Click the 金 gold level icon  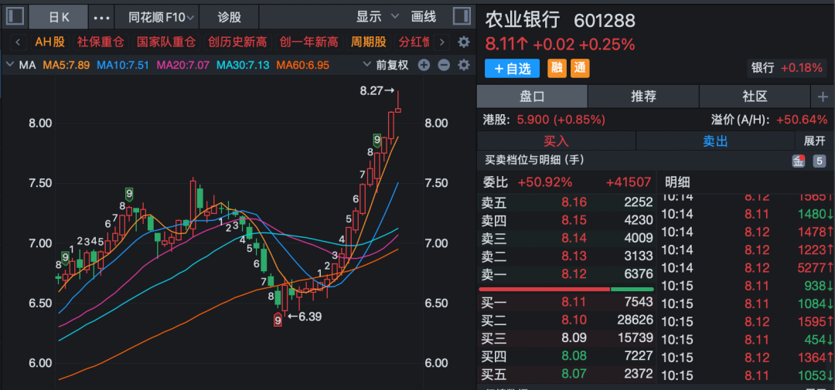coord(799,161)
